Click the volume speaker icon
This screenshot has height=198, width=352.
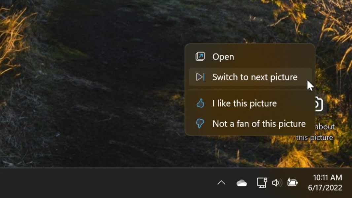[277, 182]
